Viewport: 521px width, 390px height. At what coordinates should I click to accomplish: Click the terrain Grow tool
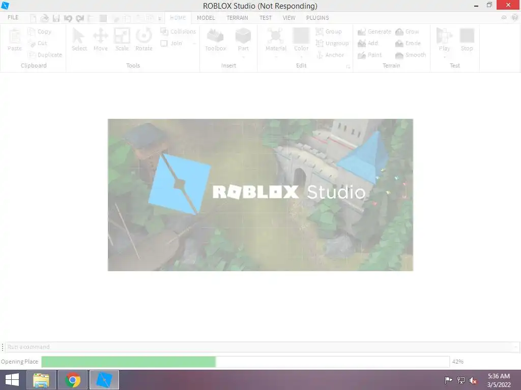coord(408,31)
